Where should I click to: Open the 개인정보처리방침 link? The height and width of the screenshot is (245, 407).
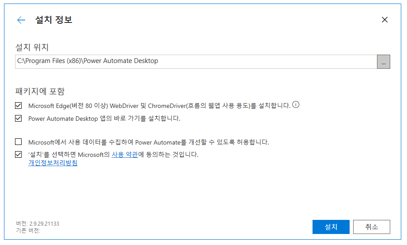point(53,163)
